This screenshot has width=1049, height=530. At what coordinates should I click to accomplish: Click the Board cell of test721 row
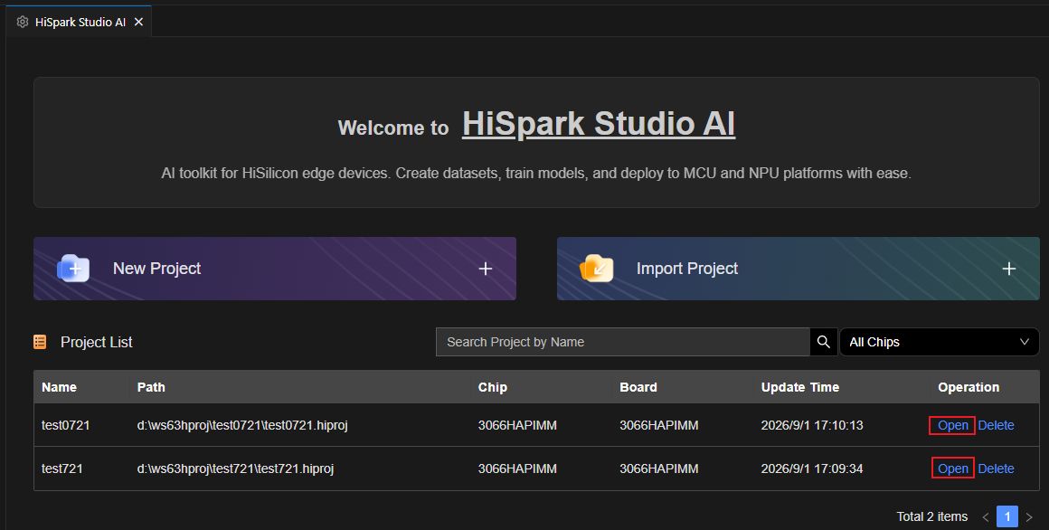tap(659, 469)
